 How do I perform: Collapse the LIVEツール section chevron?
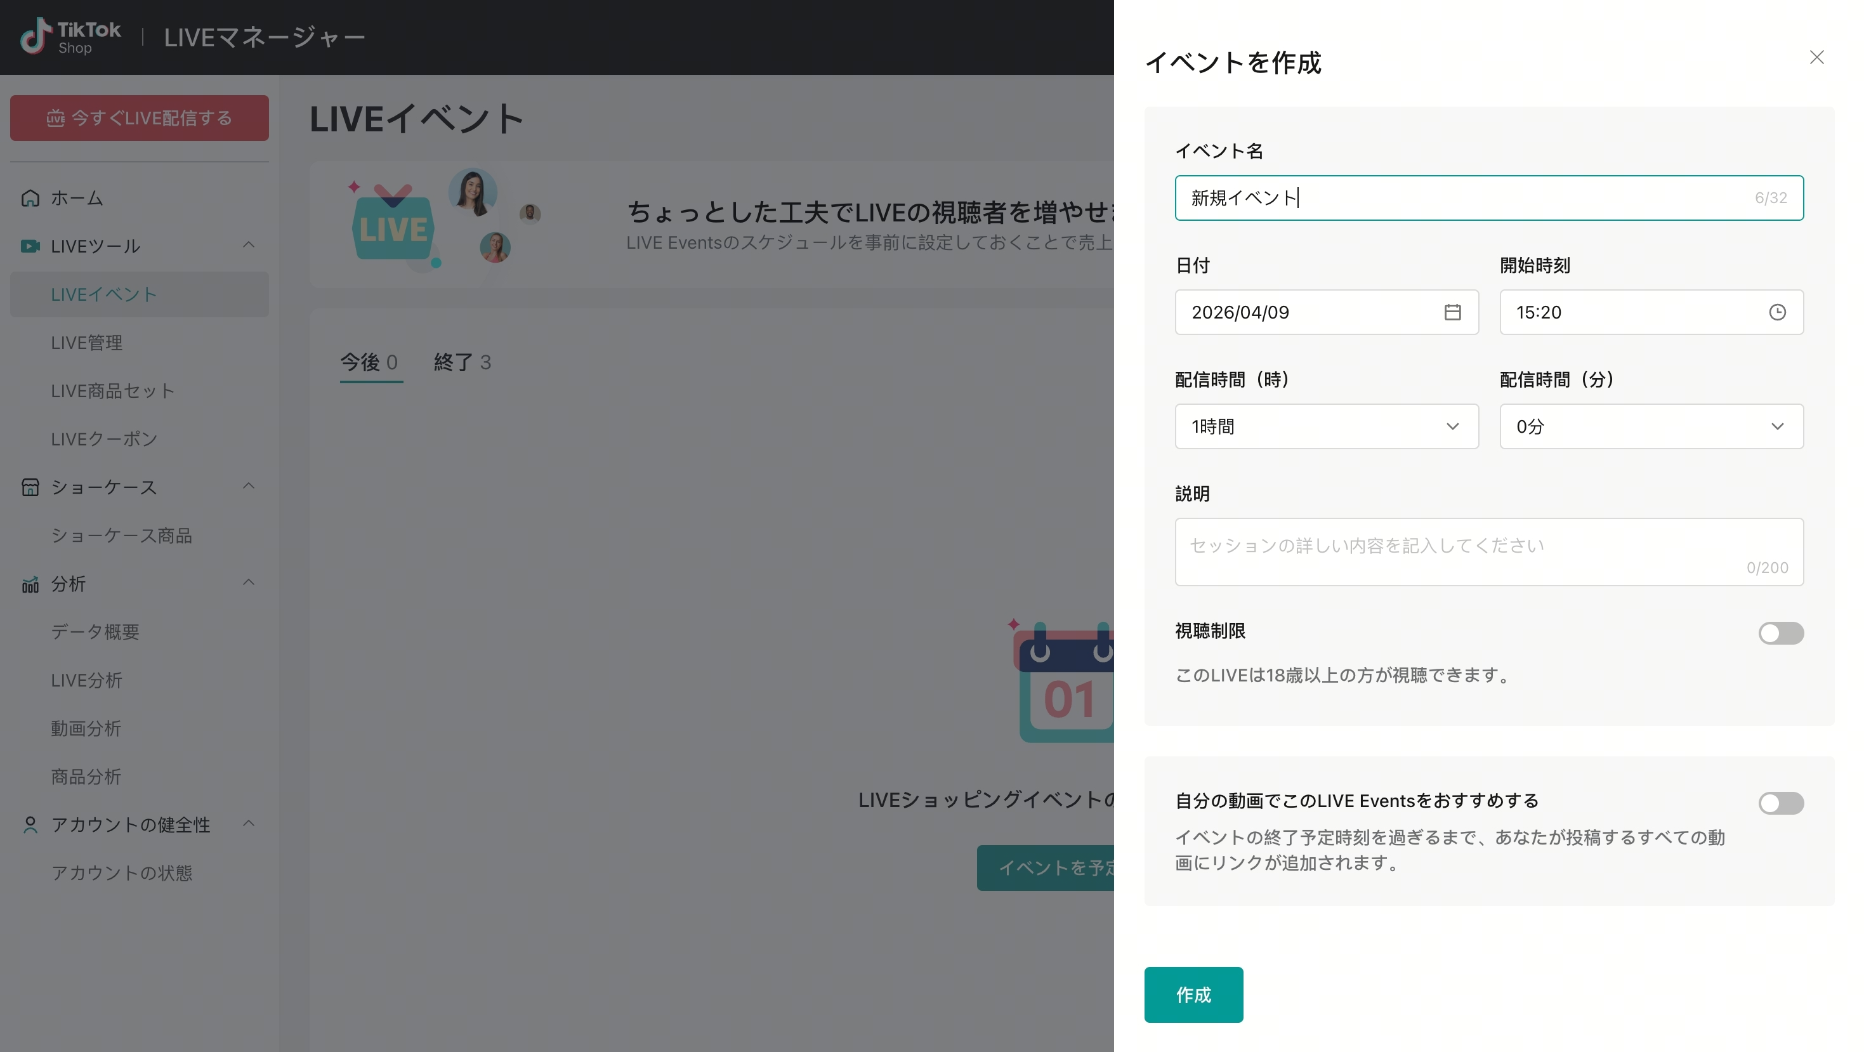pyautogui.click(x=248, y=246)
